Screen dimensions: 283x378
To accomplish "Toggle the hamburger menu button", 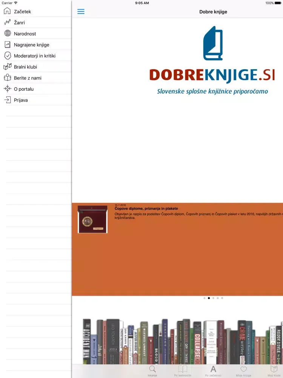I will (81, 11).
